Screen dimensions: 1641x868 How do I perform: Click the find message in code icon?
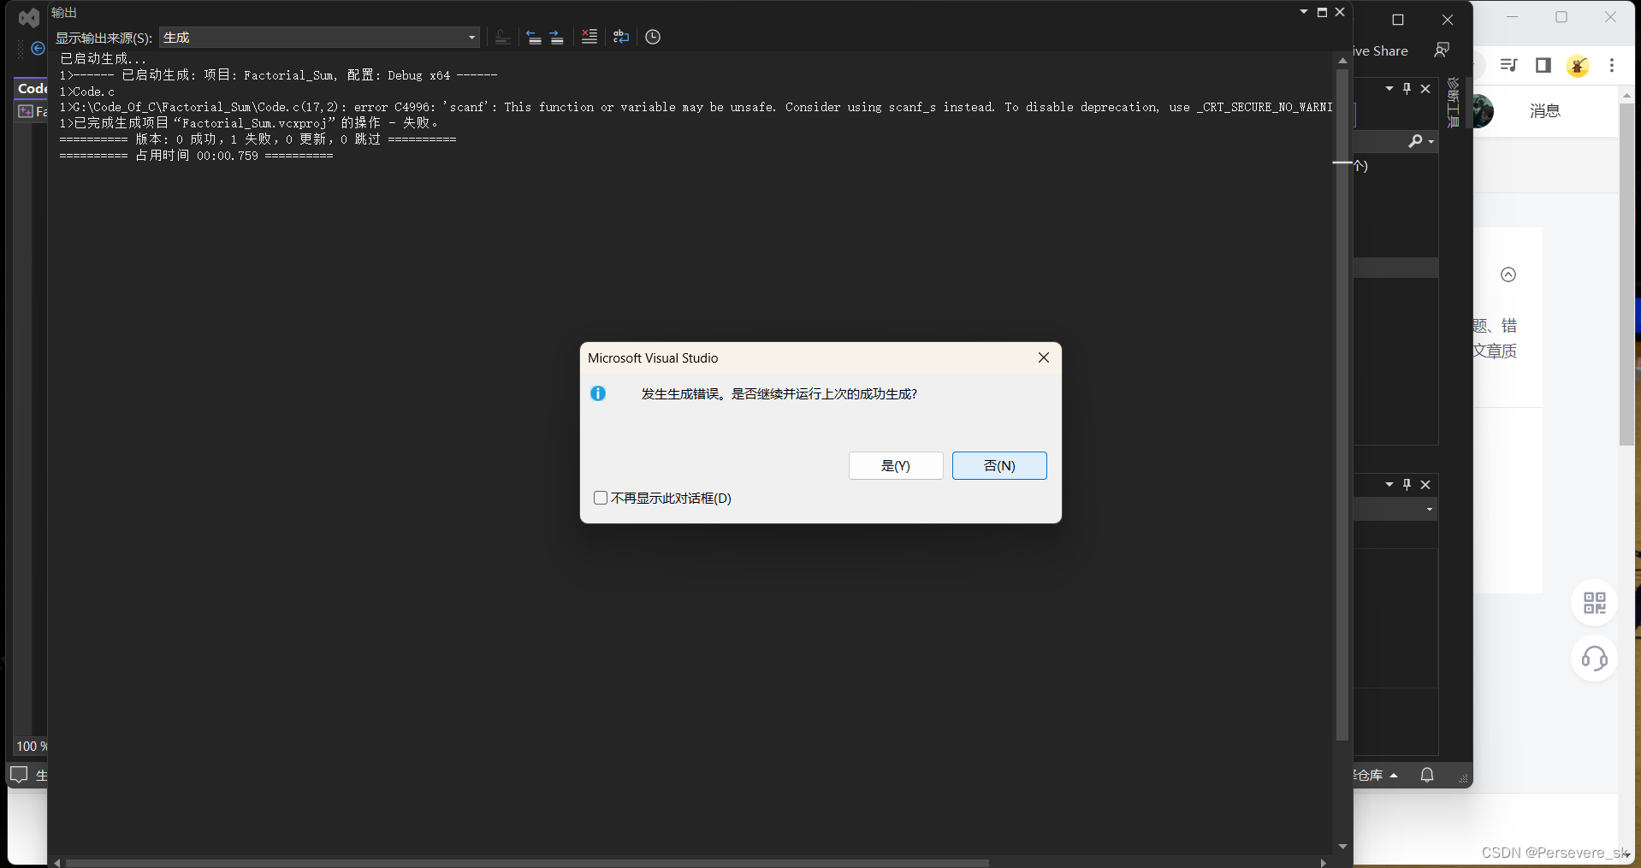coord(502,37)
